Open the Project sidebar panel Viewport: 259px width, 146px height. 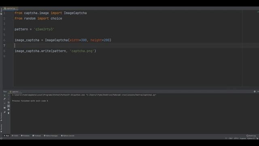[1, 11]
